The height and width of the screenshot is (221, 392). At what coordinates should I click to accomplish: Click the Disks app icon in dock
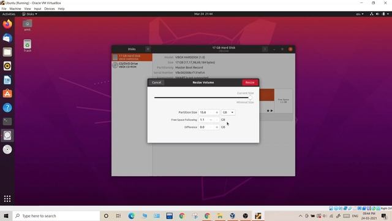(7, 135)
